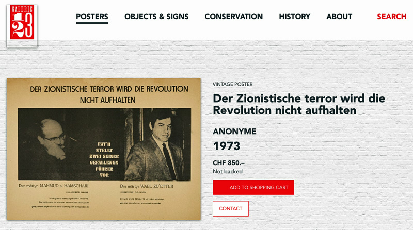Open the About page

coord(339,17)
